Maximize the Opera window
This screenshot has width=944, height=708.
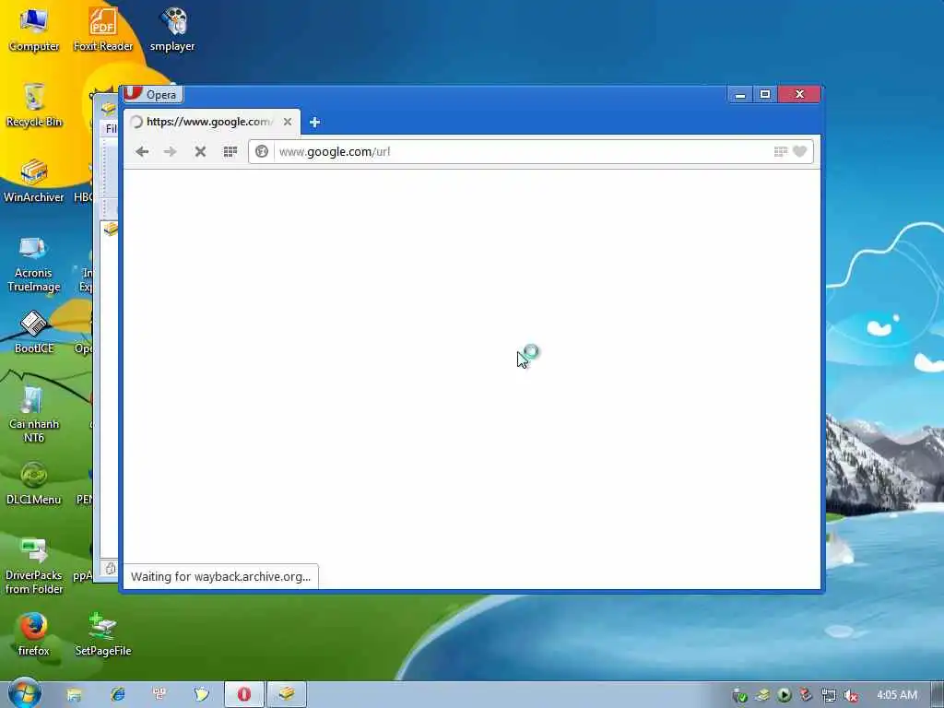765,95
